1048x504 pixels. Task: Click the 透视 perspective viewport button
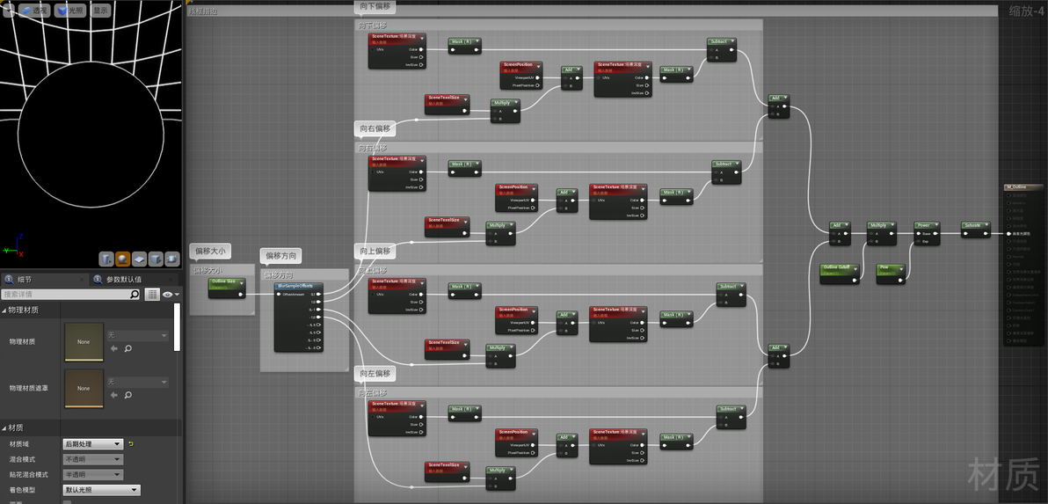click(34, 11)
